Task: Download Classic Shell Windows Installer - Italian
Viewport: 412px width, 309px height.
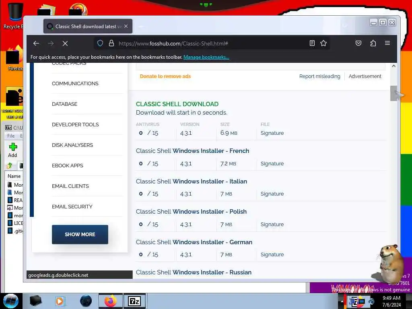Action: pos(191,181)
